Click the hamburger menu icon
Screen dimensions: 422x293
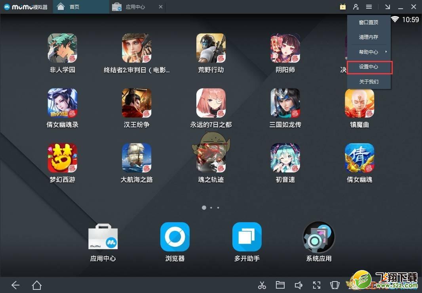coord(369,7)
